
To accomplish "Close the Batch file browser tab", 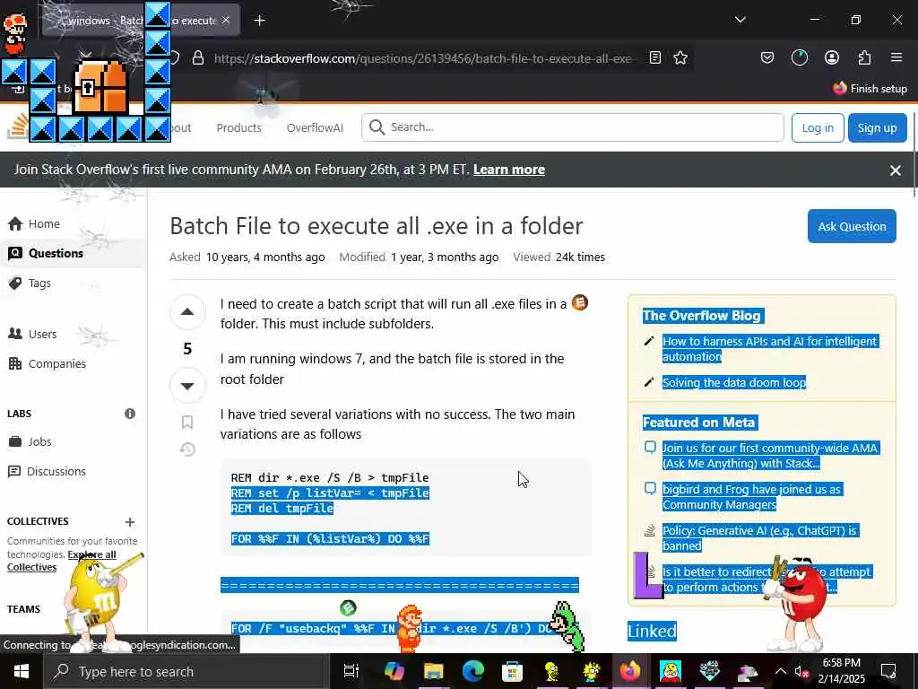I will 226,21.
